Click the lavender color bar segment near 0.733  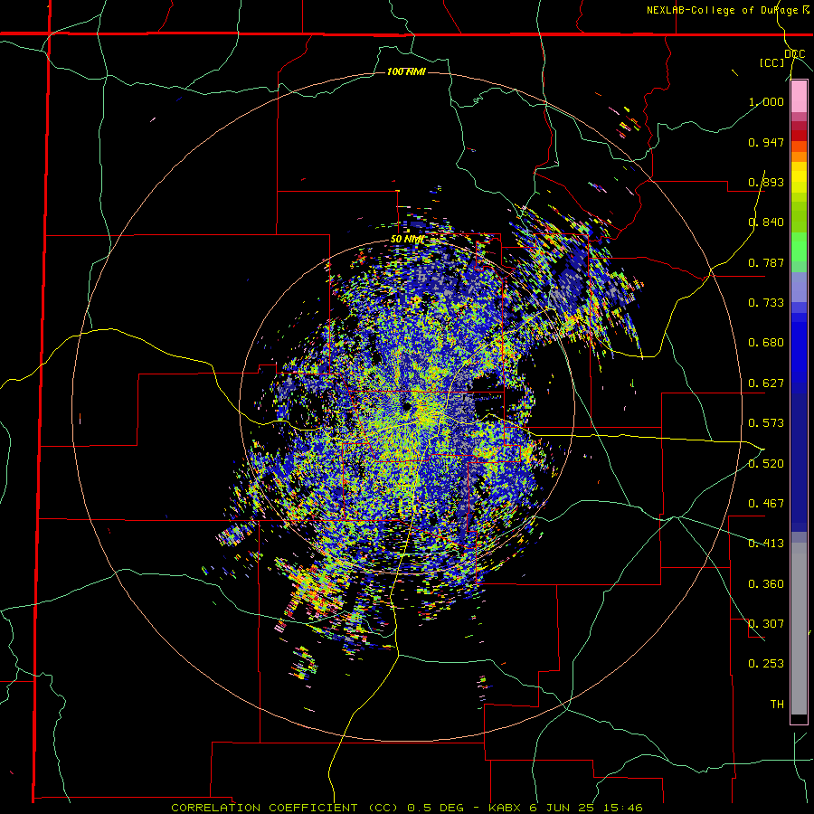tap(799, 289)
